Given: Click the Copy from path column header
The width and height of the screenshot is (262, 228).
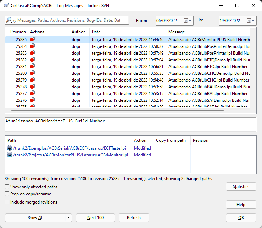Looking at the screenshot, I should coord(172,140).
